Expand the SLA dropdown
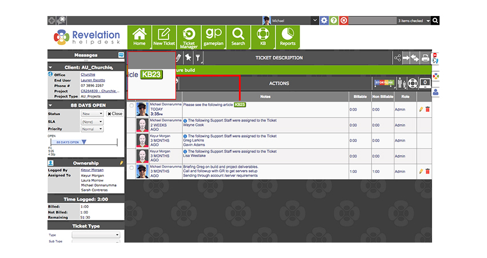The height and width of the screenshot is (258, 487). (92, 122)
